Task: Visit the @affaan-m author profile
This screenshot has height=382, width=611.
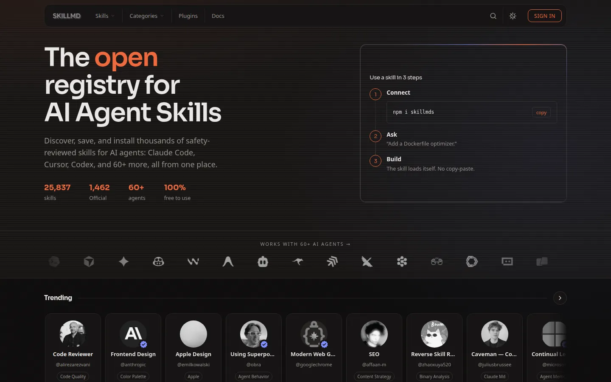Action: pos(374,365)
